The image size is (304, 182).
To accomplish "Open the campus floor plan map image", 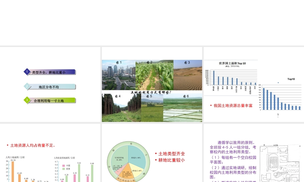I will [x=280, y=163].
